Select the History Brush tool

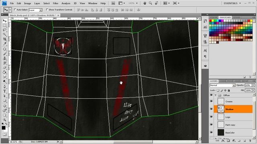(x=4, y=63)
